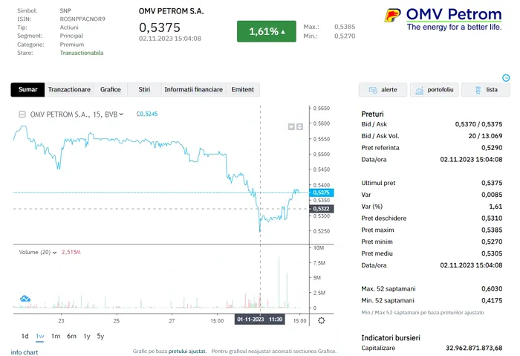Click the 0,5322 crosshair price label

click(322, 209)
